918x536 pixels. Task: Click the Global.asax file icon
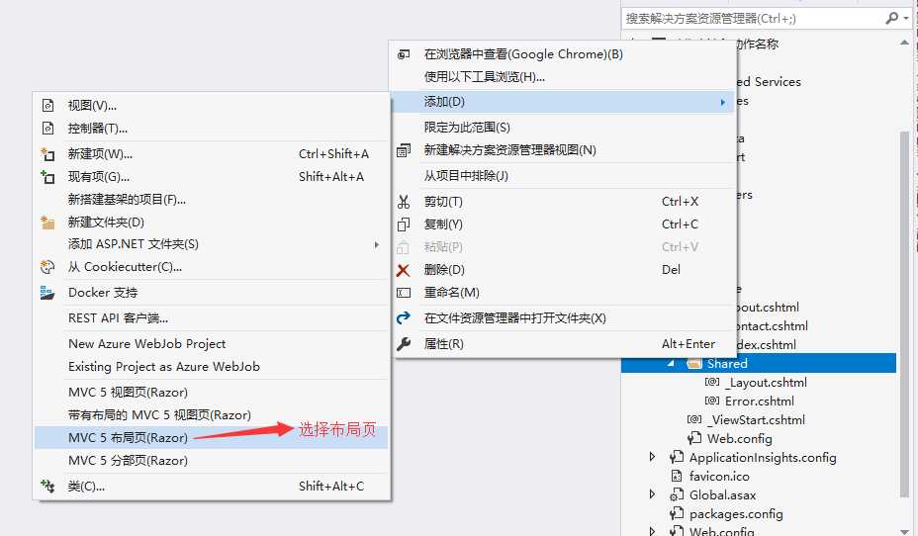coord(677,495)
